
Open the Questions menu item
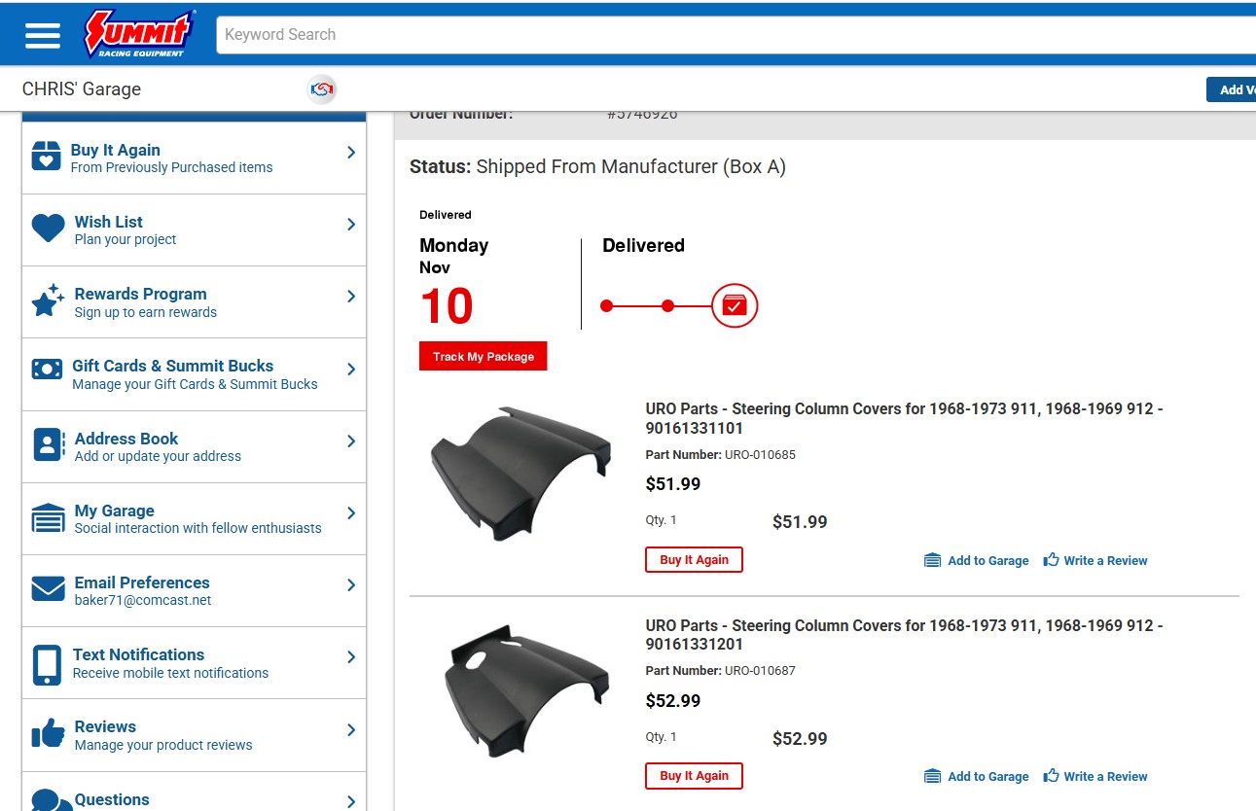tap(112, 799)
